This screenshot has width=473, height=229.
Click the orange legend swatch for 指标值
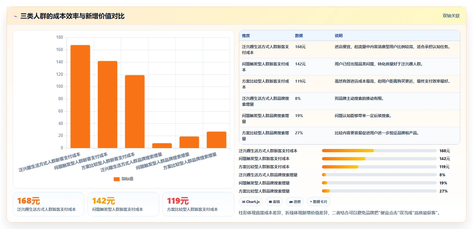pyautogui.click(x=117, y=179)
